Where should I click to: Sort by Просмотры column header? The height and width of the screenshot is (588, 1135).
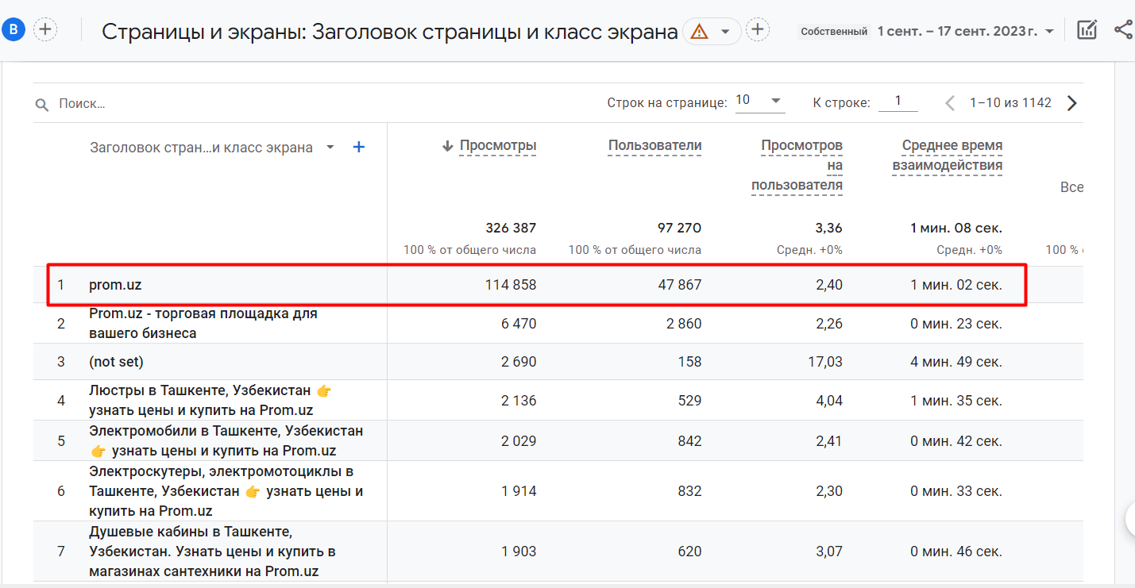pyautogui.click(x=497, y=145)
